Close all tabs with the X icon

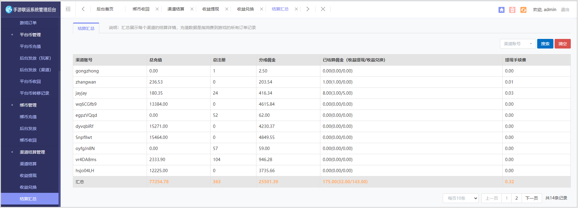pos(323,9)
